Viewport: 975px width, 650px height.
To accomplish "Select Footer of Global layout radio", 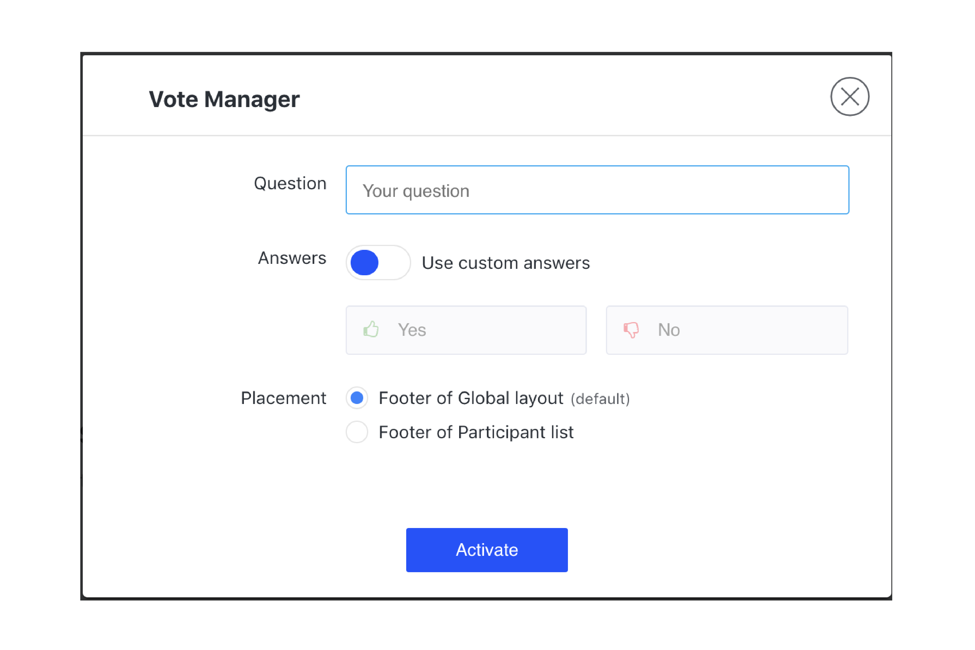I will point(357,398).
